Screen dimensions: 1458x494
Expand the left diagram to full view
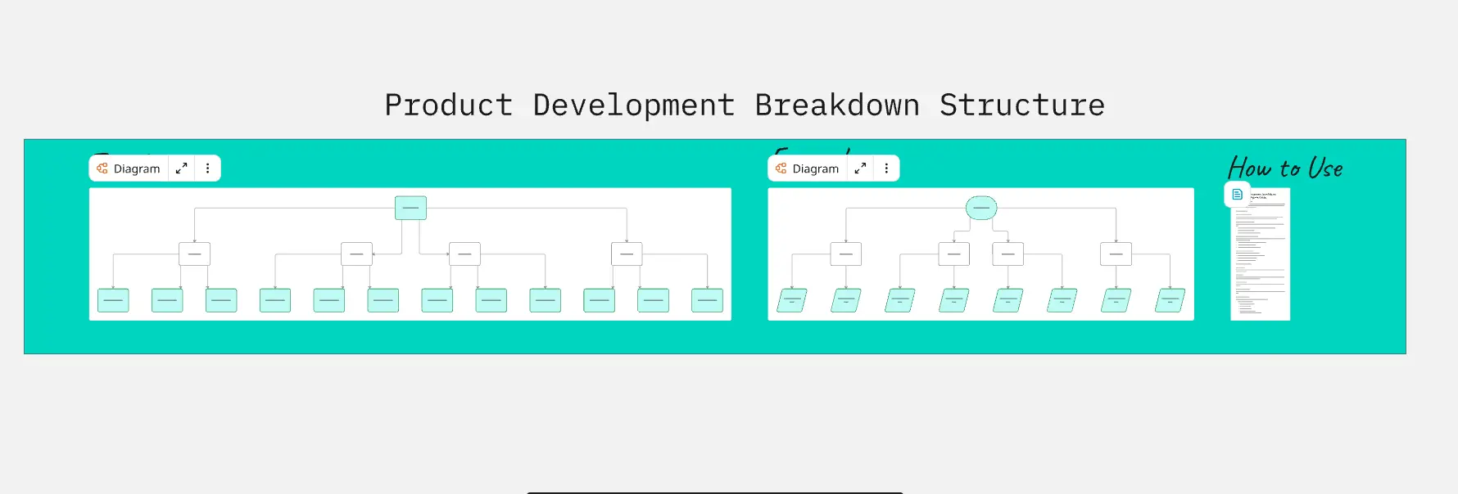click(181, 168)
